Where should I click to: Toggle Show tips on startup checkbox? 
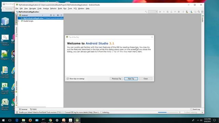point(68,79)
